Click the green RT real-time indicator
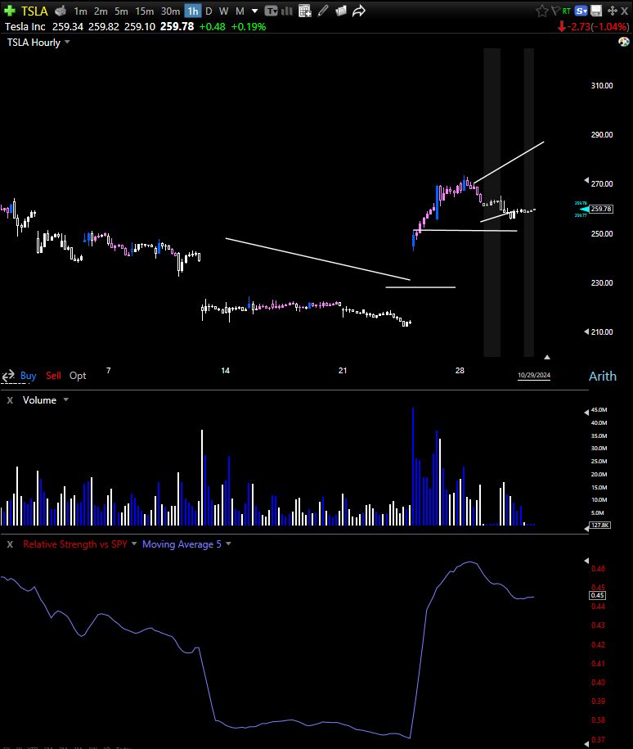The width and height of the screenshot is (633, 749). tap(567, 11)
